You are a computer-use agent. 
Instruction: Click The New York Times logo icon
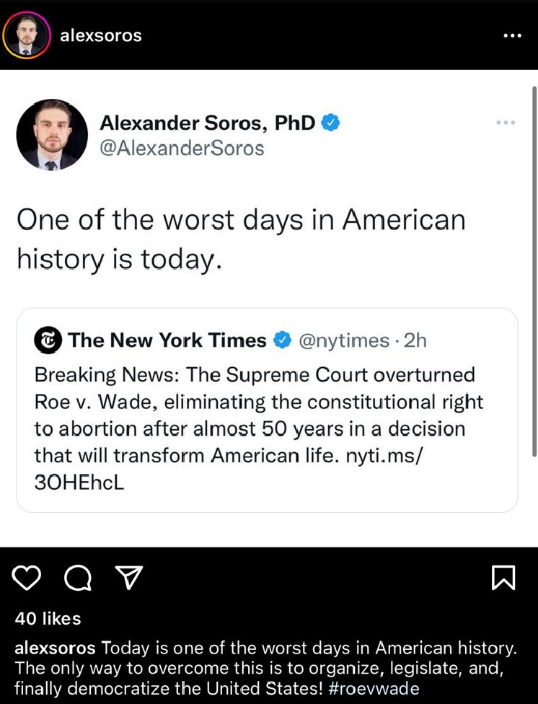pyautogui.click(x=48, y=340)
